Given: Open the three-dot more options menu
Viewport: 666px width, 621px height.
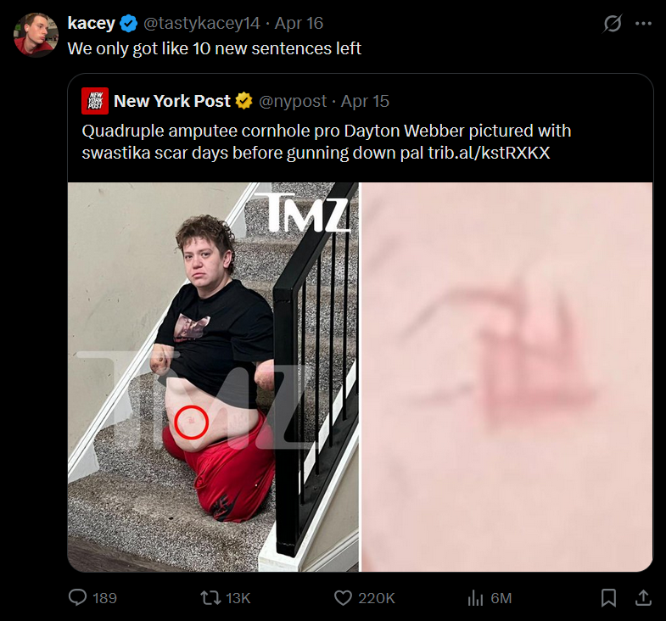Looking at the screenshot, I should point(643,24).
